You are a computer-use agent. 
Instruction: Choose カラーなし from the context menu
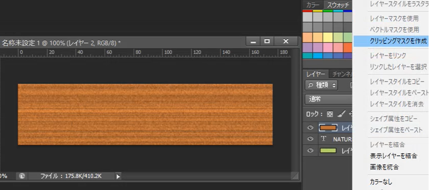pos(380,182)
